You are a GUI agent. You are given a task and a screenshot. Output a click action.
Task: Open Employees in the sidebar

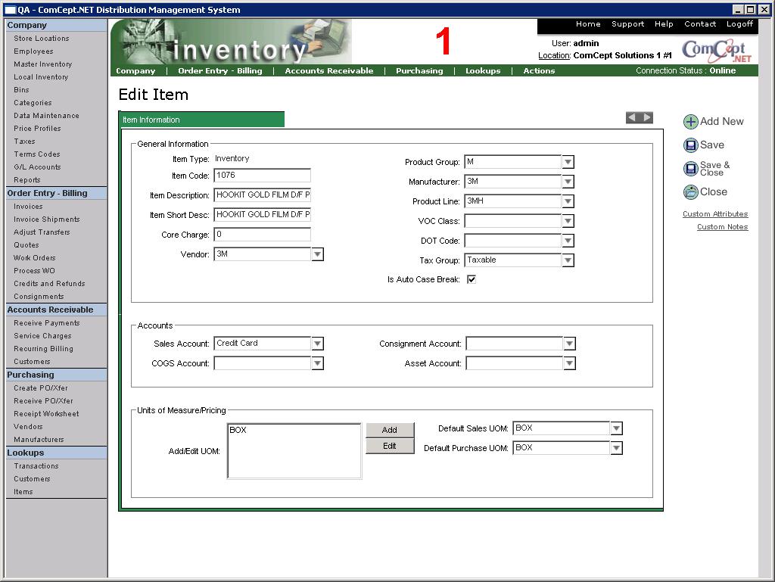33,51
